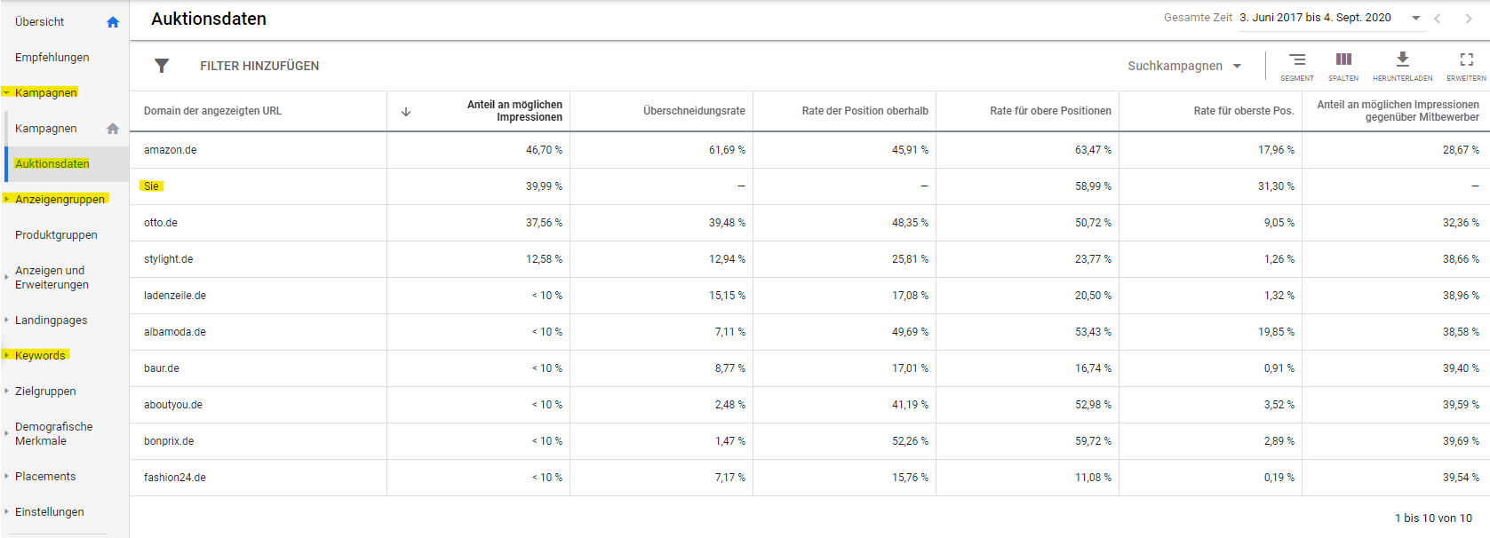Click the Herunterladen download icon
Screen dimensions: 1490x538
pos(1402,60)
